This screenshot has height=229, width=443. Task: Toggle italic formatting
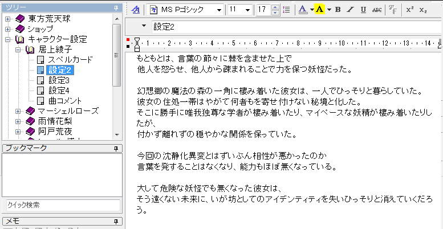[x=350, y=10]
